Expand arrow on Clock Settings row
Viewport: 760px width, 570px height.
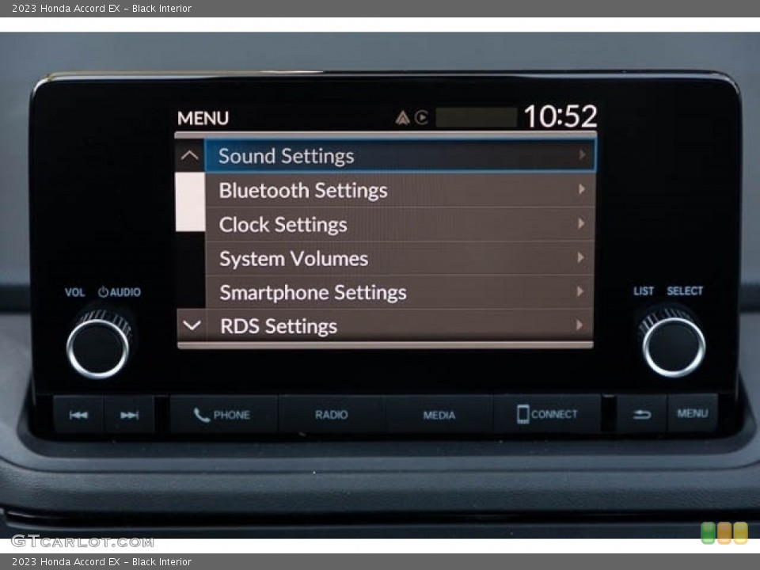[x=581, y=223]
